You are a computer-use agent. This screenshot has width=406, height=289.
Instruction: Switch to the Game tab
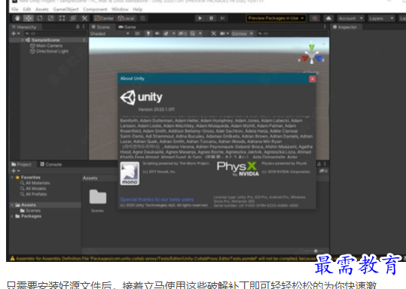pyautogui.click(x=127, y=27)
